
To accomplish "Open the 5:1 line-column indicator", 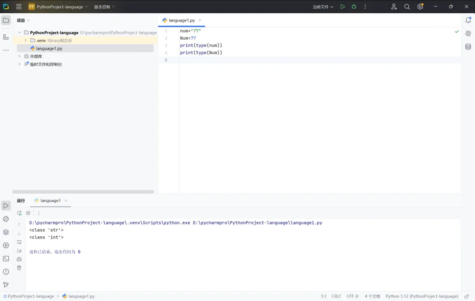I will point(324,296).
